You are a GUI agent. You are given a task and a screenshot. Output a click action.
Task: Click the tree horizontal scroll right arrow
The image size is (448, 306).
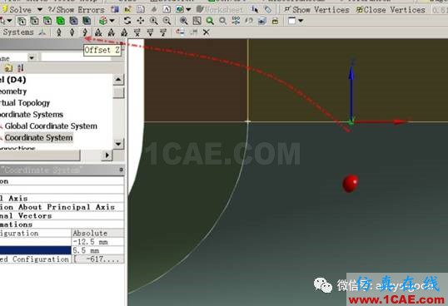(x=107, y=155)
